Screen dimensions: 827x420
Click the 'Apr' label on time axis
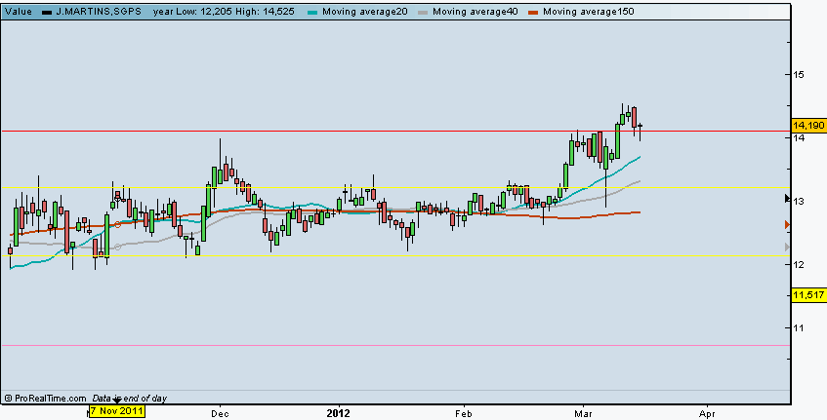click(x=707, y=414)
